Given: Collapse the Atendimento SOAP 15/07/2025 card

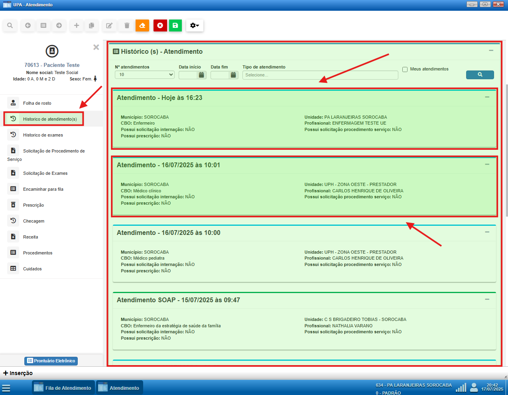Looking at the screenshot, I should 487,299.
